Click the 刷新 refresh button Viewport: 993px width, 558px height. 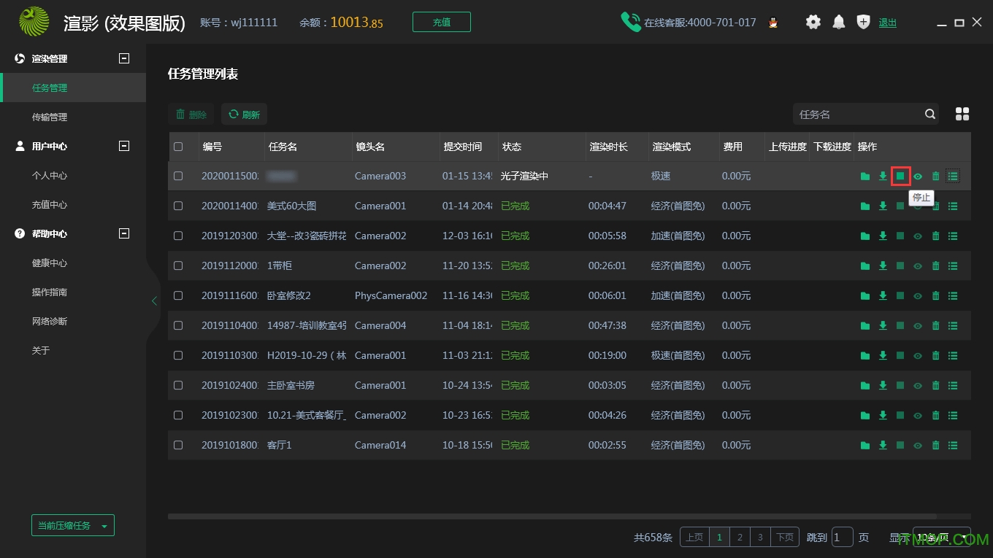(x=245, y=115)
